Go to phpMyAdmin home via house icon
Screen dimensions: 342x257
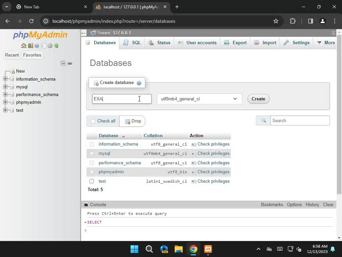click(24, 46)
